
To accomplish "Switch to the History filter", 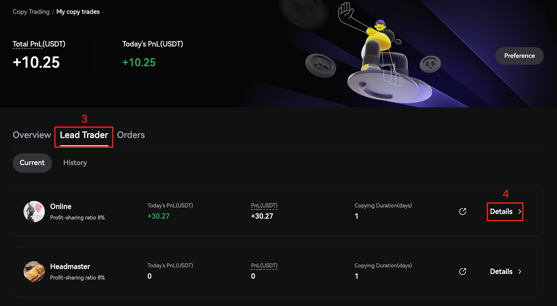I will (75, 163).
